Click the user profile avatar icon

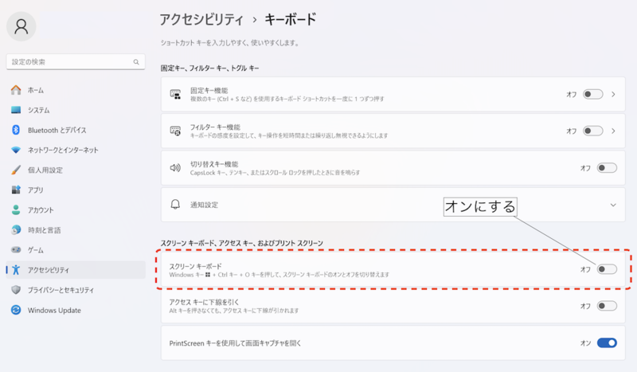click(21, 26)
